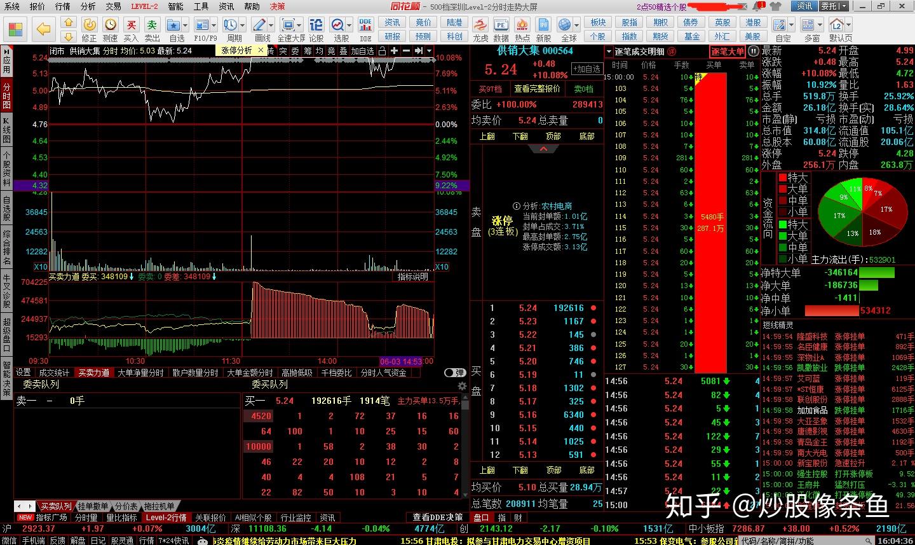This screenshot has width=915, height=545.
Task: Expand the chart toolbar dropdown arrow after skip icon
Action: point(430,51)
